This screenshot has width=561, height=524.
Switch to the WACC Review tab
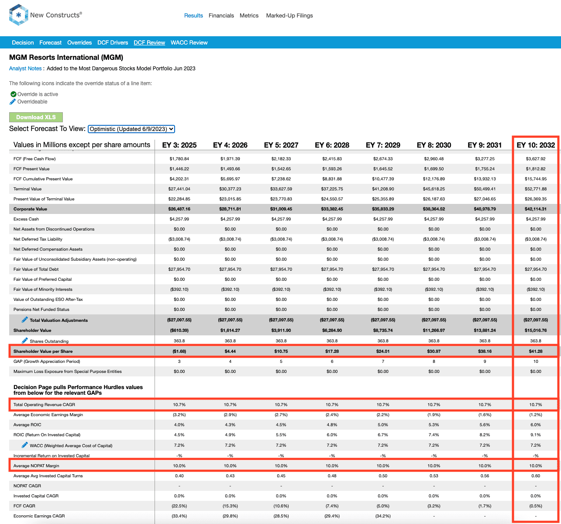[189, 42]
